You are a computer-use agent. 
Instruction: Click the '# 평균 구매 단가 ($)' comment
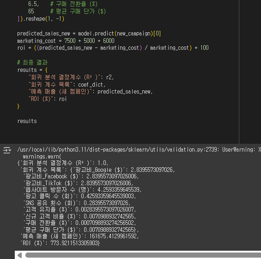[x=78, y=12]
